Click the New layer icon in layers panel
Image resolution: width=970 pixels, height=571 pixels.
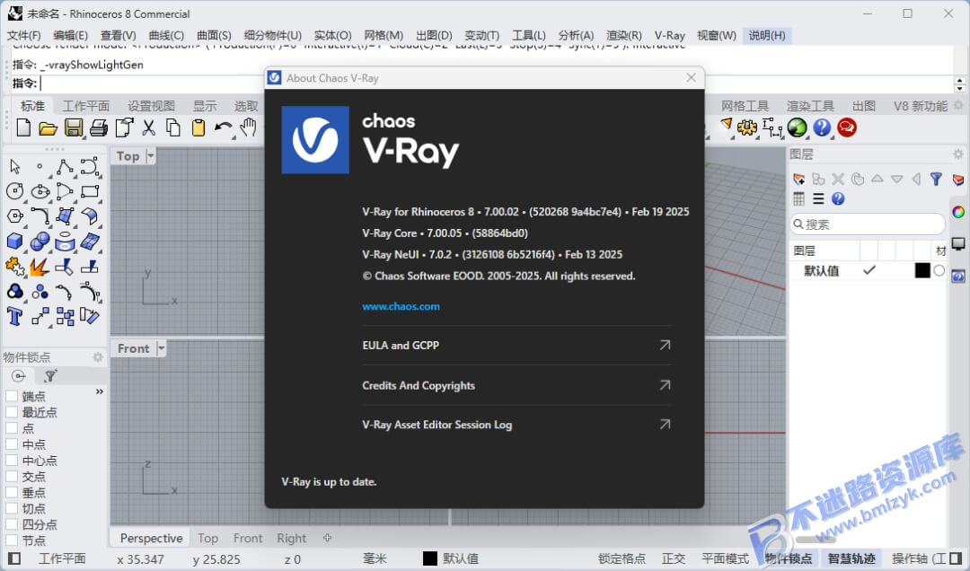pyautogui.click(x=798, y=180)
